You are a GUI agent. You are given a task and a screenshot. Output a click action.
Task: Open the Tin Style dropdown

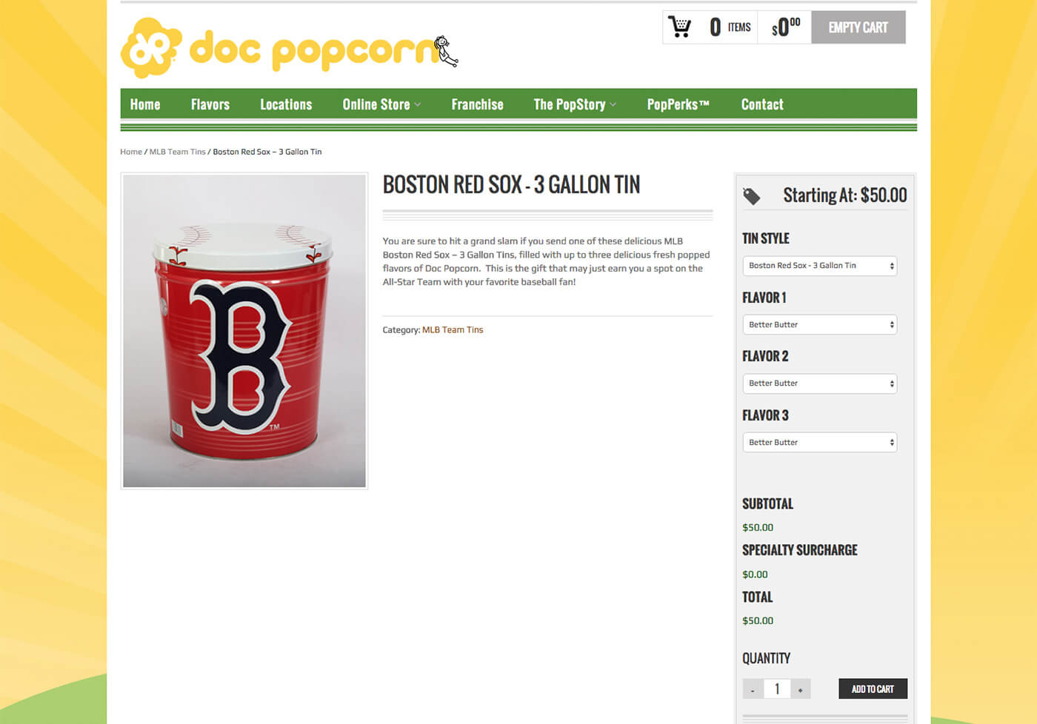point(819,266)
